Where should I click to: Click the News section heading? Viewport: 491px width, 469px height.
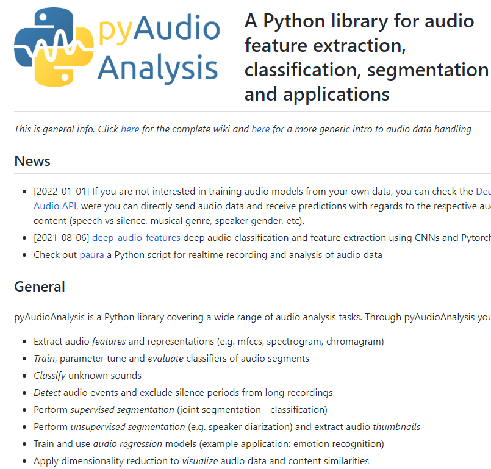click(32, 161)
